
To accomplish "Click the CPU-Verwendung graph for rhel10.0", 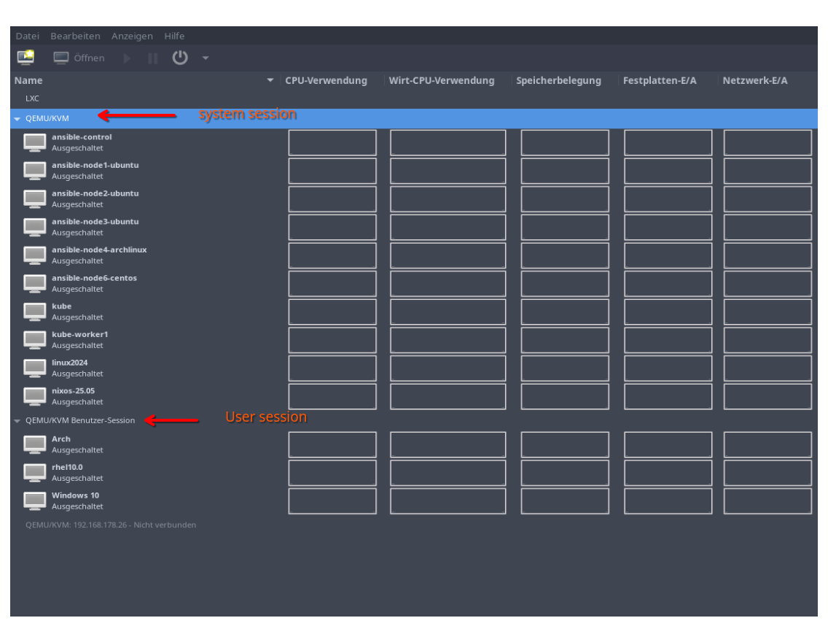I will point(332,473).
